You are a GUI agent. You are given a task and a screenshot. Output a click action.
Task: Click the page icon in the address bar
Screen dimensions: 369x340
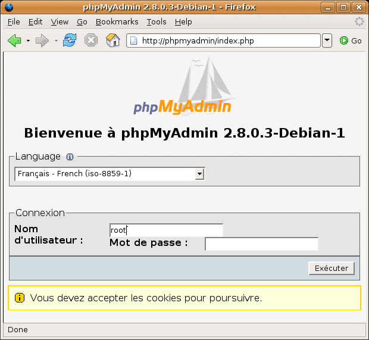pyautogui.click(x=134, y=40)
